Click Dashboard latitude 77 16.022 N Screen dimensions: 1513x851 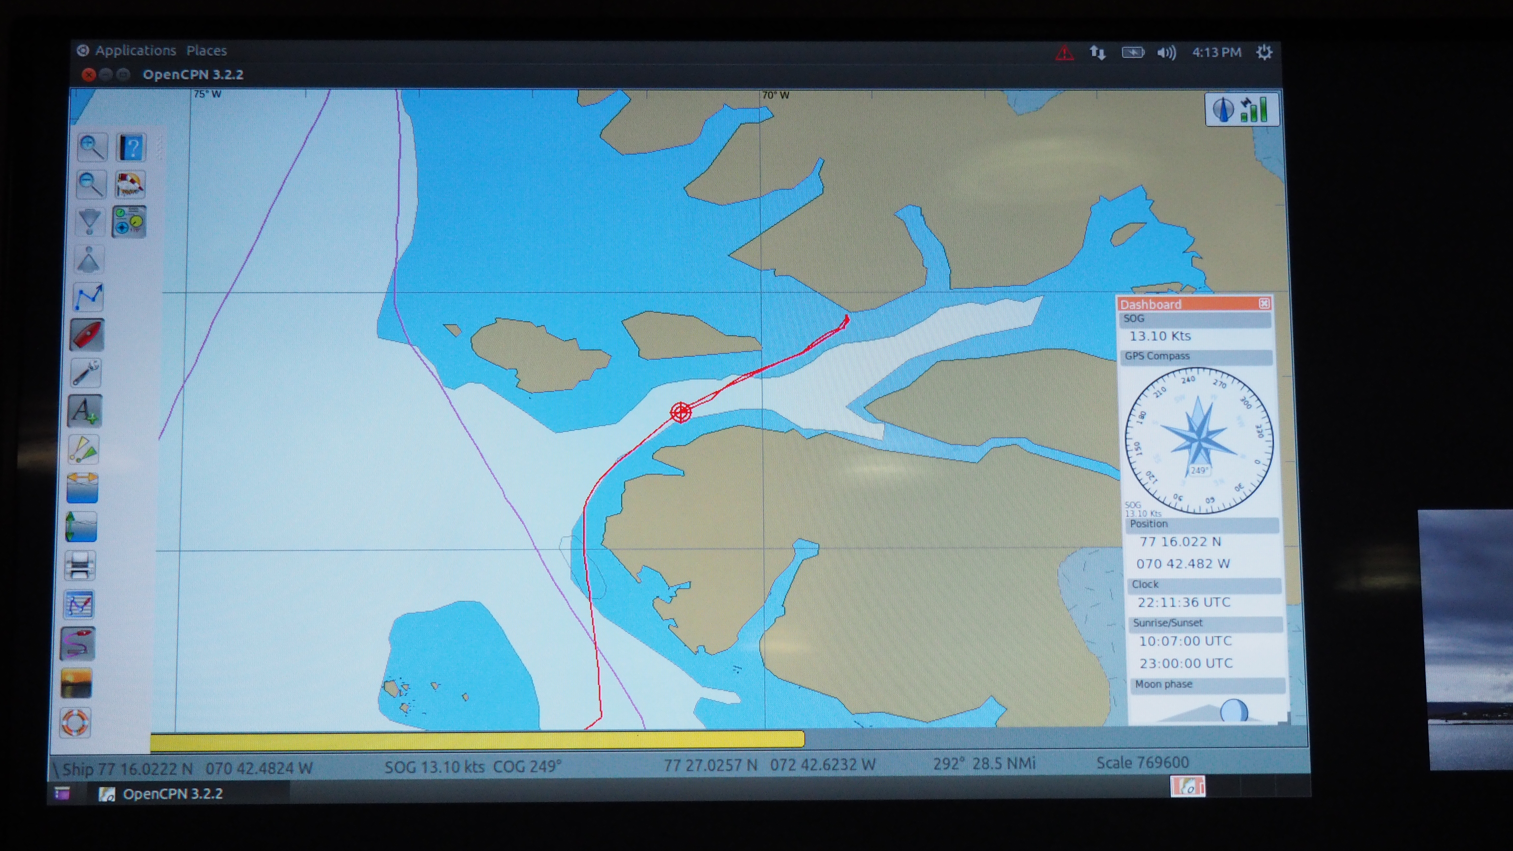tap(1180, 541)
